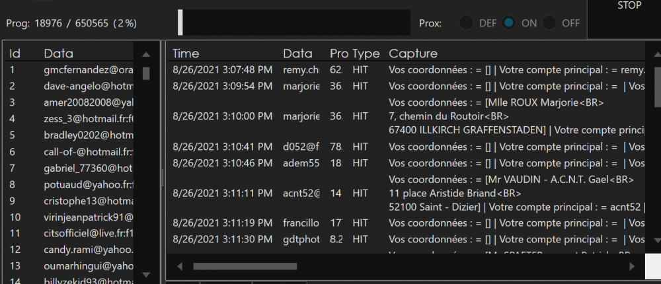Click the progress bar next to Prog counter
This screenshot has height=284, width=661.
(x=294, y=22)
